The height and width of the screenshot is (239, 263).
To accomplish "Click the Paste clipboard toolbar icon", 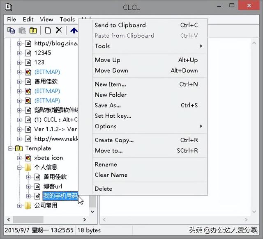I will coord(22,30).
